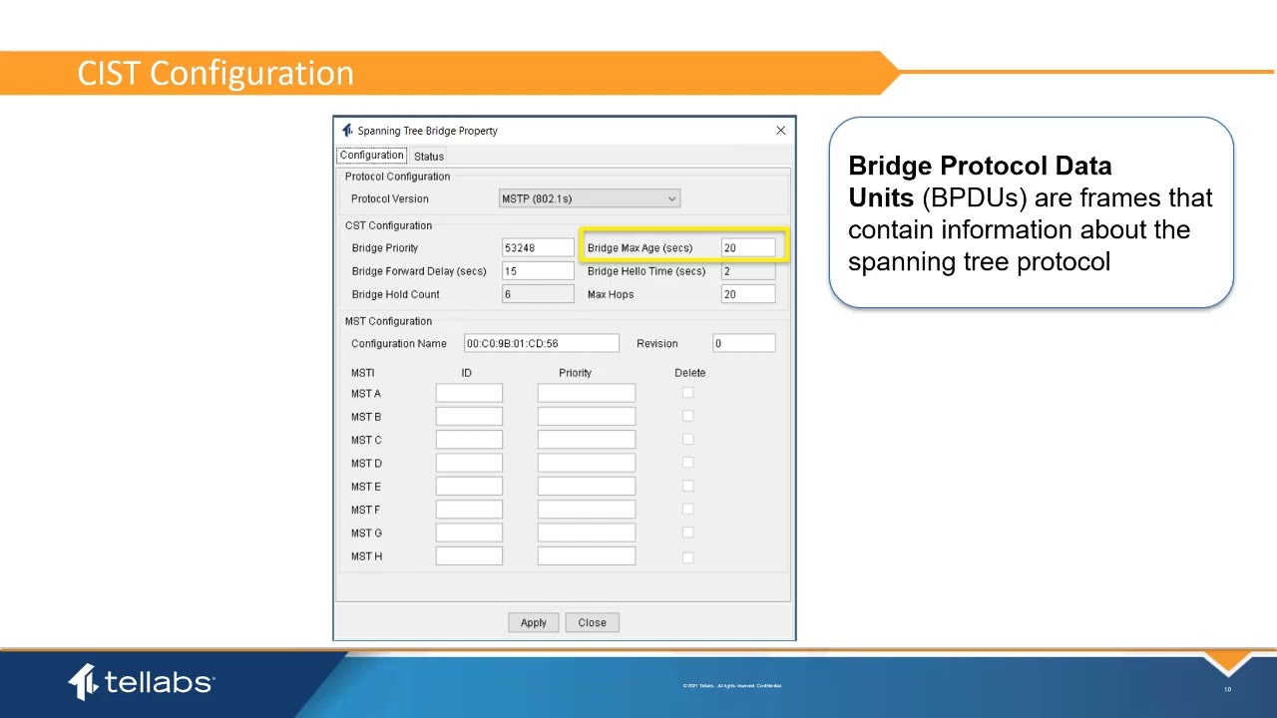The image size is (1277, 718).
Task: Click the Tellabs logo in footer
Action: click(141, 682)
